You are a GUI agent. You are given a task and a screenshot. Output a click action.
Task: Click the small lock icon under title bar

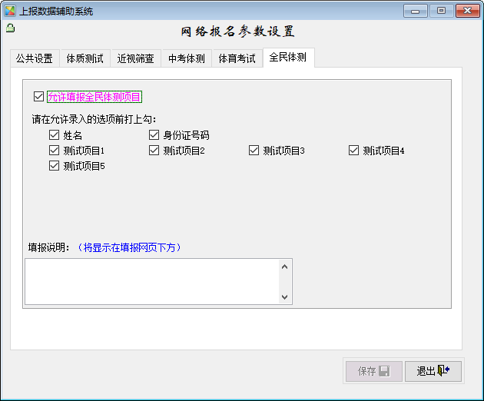[x=10, y=28]
